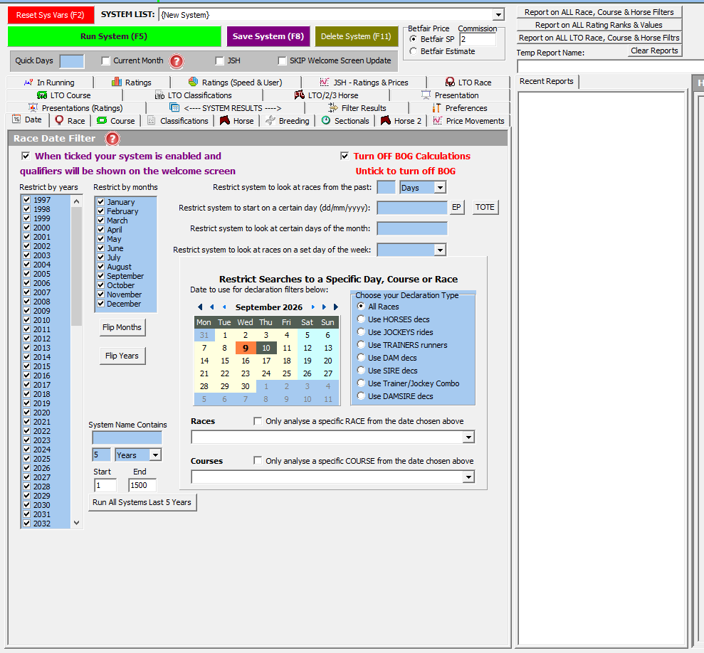Click the years list scrollbar down arrow
704x653 pixels.
click(77, 523)
